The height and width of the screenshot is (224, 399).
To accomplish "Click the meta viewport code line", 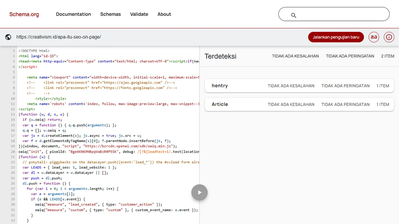I will coord(113,77).
